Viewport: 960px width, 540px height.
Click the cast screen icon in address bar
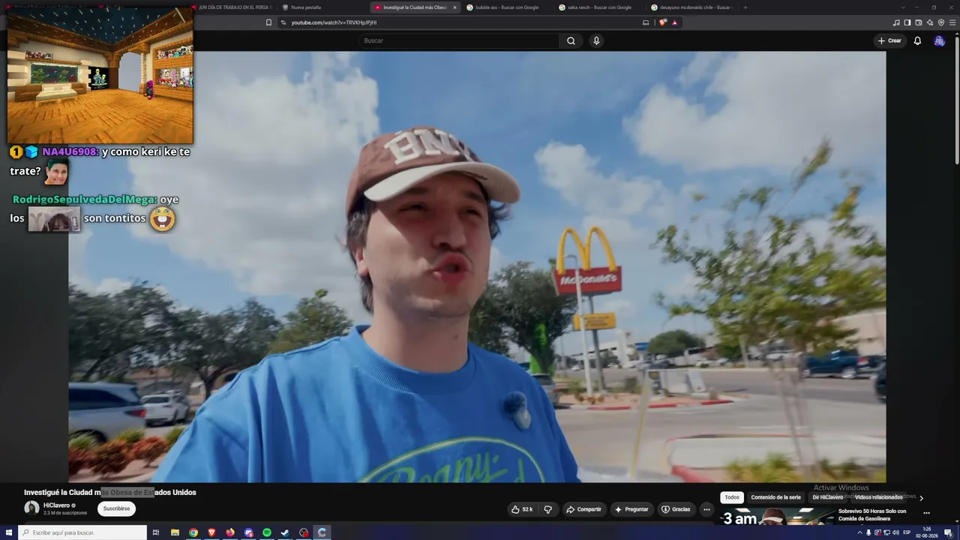[646, 22]
